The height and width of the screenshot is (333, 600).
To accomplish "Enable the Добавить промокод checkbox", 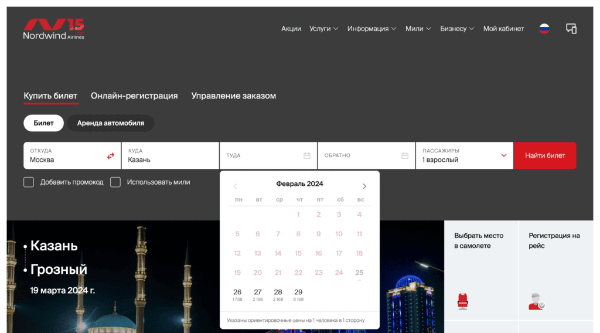I will (29, 182).
